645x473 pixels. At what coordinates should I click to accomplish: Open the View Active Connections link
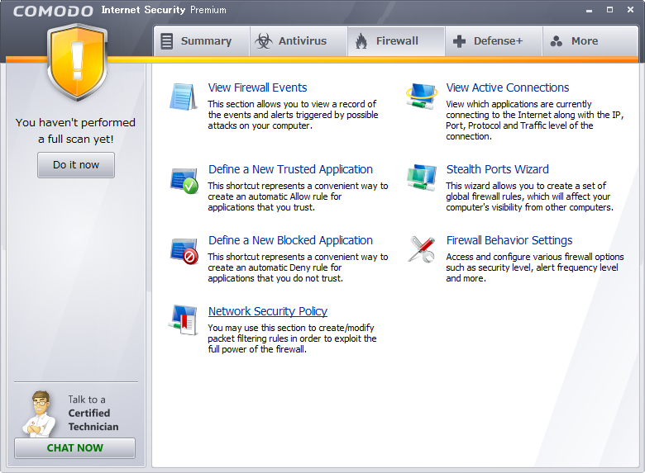[x=507, y=88]
